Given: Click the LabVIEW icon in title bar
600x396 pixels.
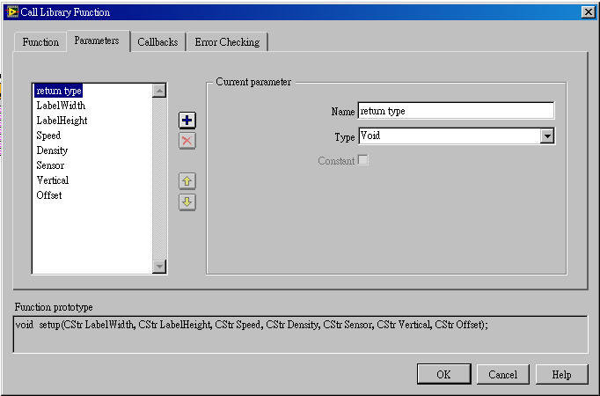Looking at the screenshot, I should [x=12, y=12].
